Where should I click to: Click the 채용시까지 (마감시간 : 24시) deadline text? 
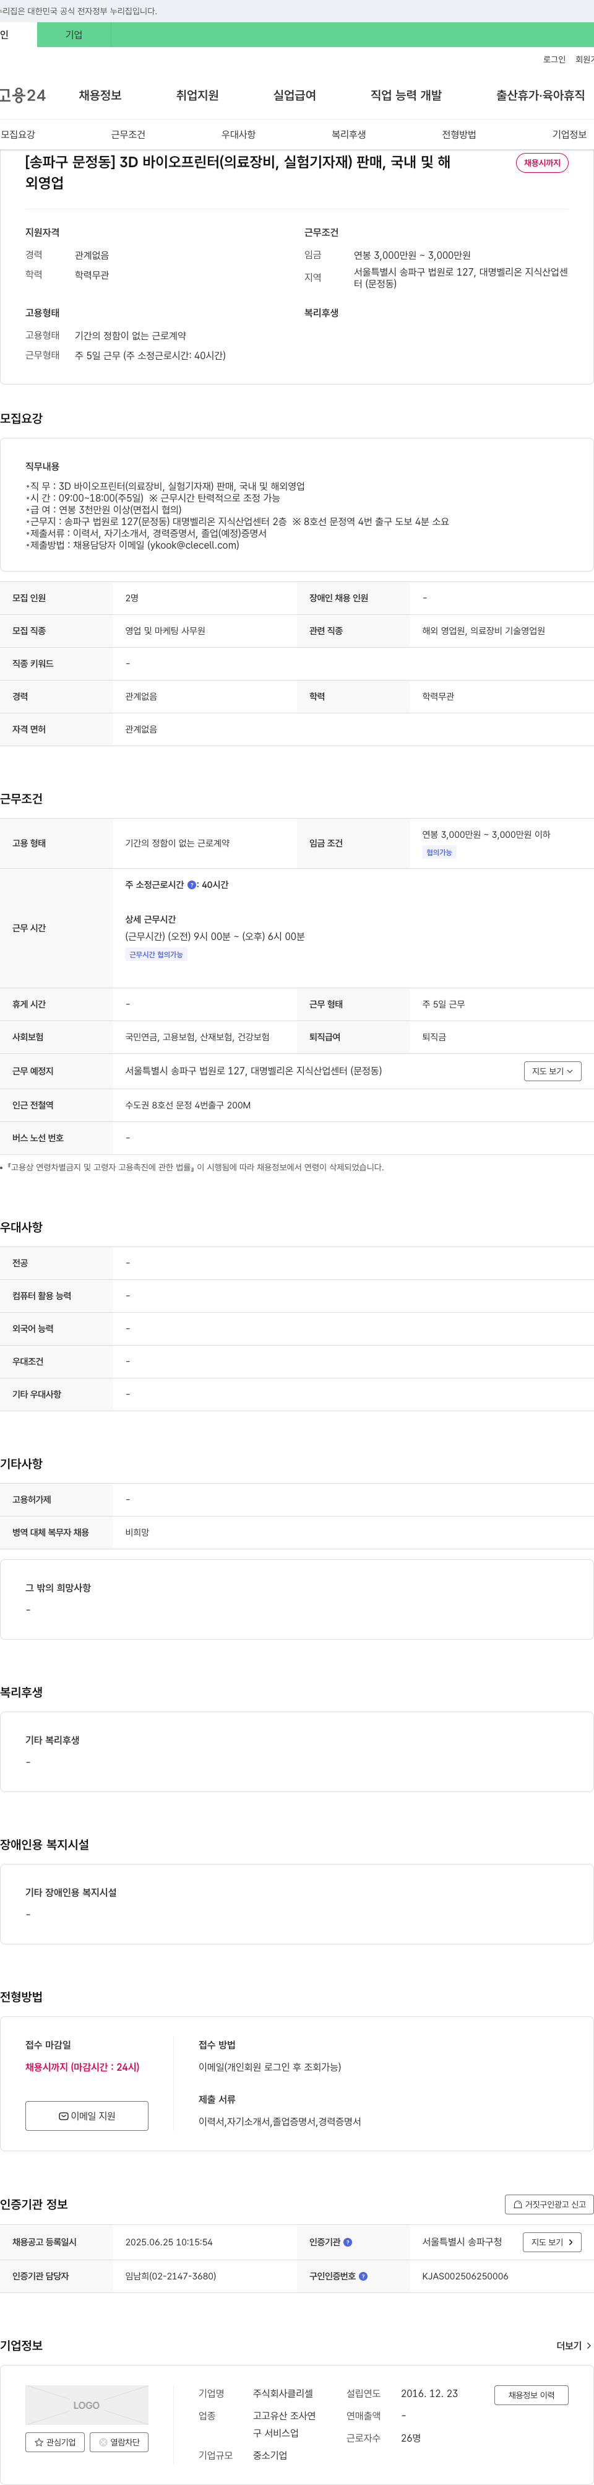[82, 2066]
